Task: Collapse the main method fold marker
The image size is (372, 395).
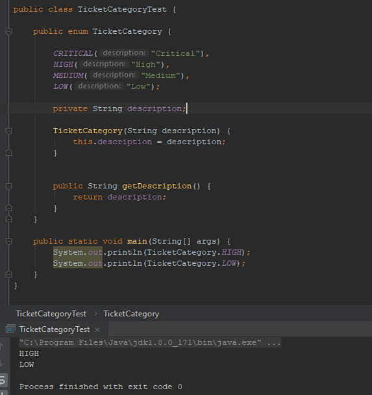Action: 9,241
